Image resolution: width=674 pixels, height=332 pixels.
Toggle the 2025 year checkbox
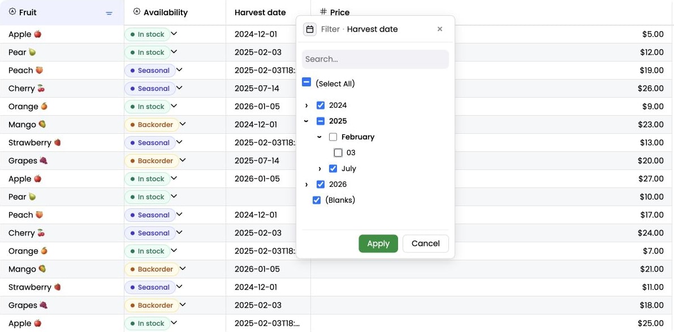pyautogui.click(x=321, y=121)
